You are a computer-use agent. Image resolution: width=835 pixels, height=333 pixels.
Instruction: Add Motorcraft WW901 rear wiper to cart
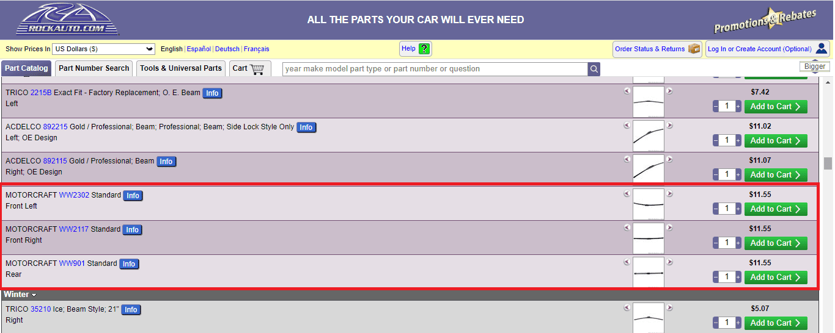click(774, 277)
